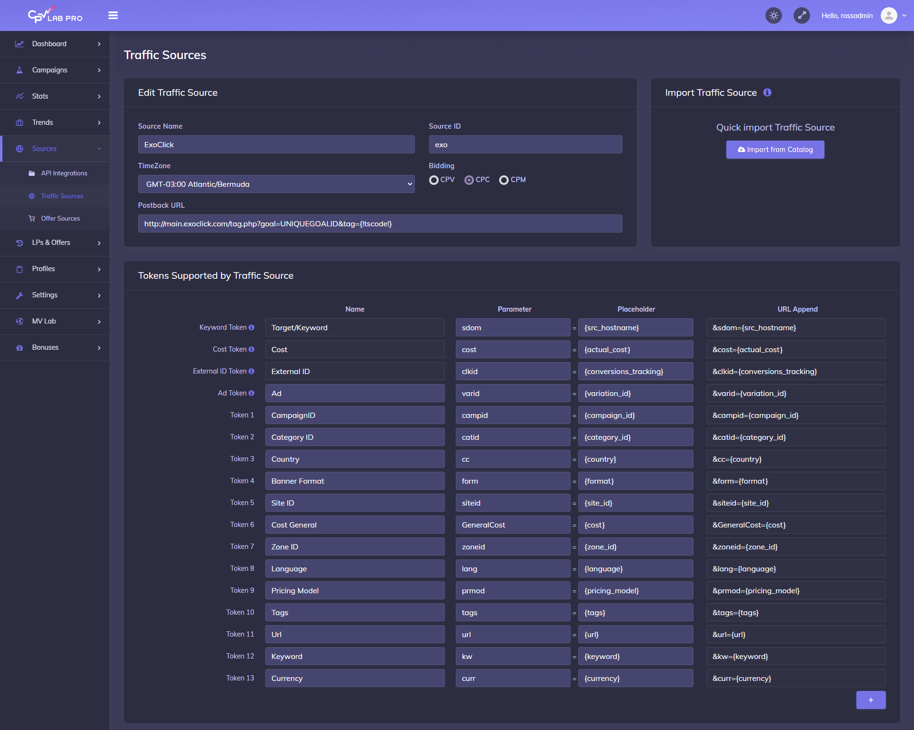Image resolution: width=914 pixels, height=730 pixels.
Task: Open the Bonuses menu item
Action: [x=55, y=348]
